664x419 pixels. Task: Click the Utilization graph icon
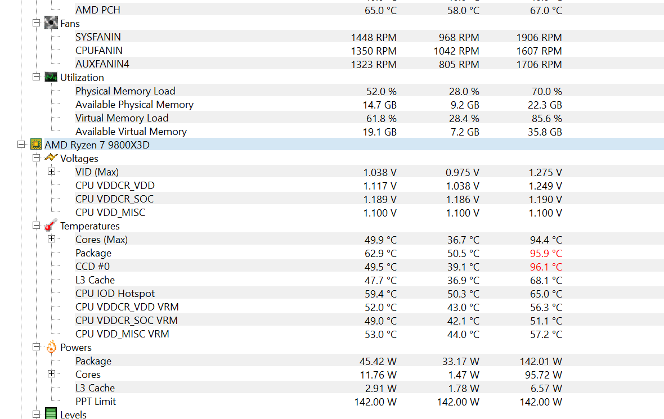click(51, 77)
